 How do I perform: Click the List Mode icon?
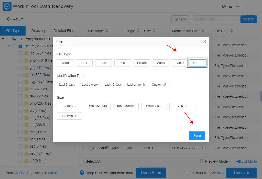238,161
